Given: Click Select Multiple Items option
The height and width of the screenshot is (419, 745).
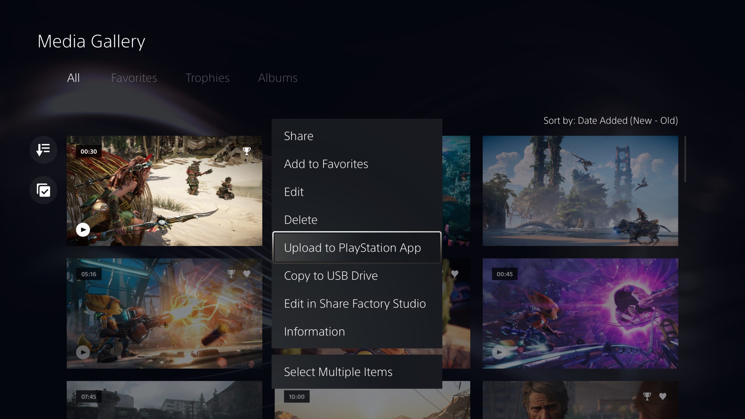Looking at the screenshot, I should click(x=338, y=371).
